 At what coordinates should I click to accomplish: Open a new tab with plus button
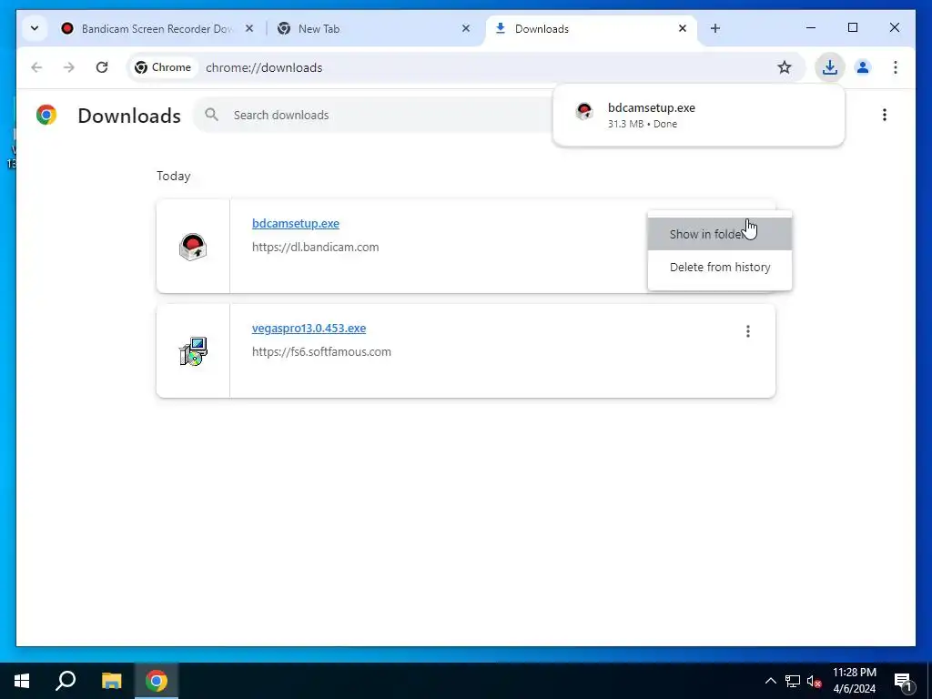(x=715, y=28)
